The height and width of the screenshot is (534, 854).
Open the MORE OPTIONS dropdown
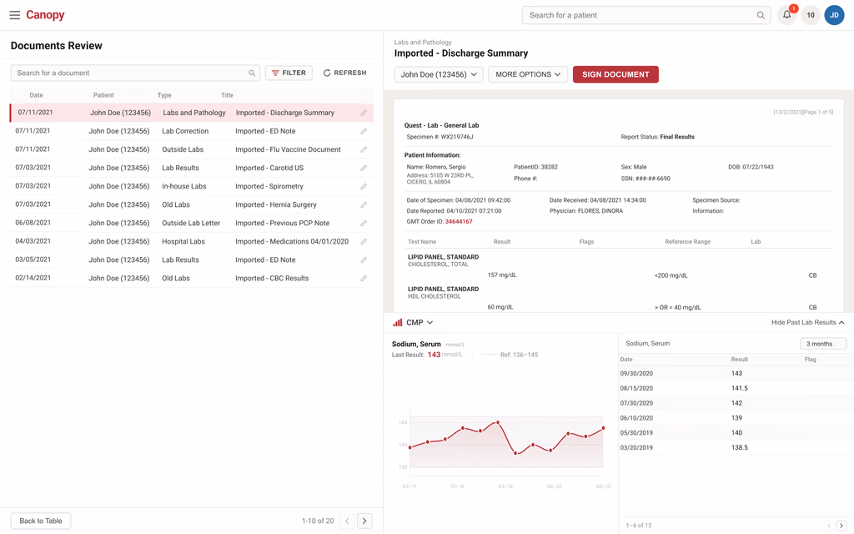tap(528, 74)
